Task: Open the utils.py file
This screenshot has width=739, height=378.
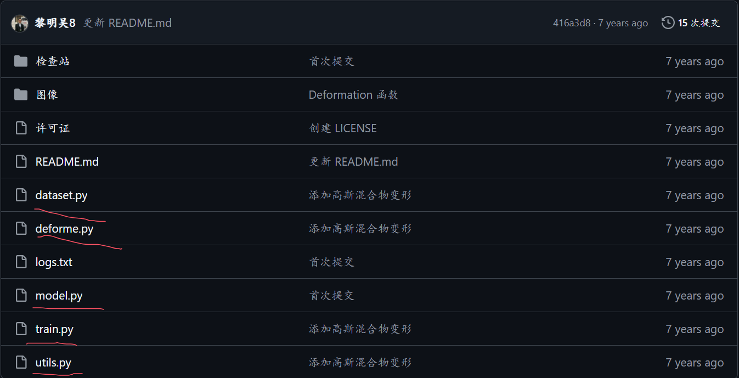Action: click(53, 362)
